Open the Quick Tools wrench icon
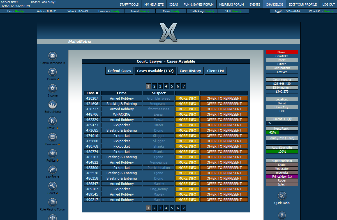This screenshot has width=337, height=220. 282,196
